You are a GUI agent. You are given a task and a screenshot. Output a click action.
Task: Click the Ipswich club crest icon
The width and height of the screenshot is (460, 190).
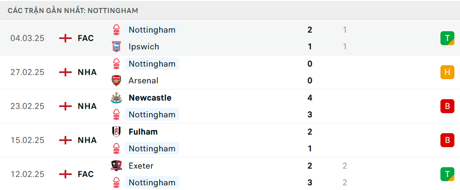(x=116, y=47)
